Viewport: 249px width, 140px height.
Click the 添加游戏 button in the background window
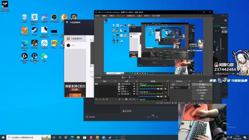pyautogui.click(x=90, y=117)
